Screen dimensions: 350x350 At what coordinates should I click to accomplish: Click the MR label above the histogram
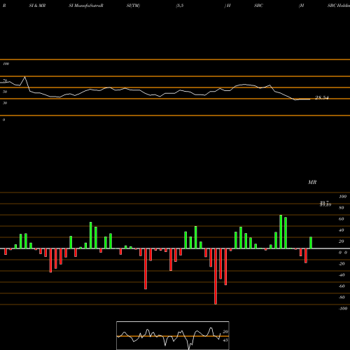[x=312, y=182]
